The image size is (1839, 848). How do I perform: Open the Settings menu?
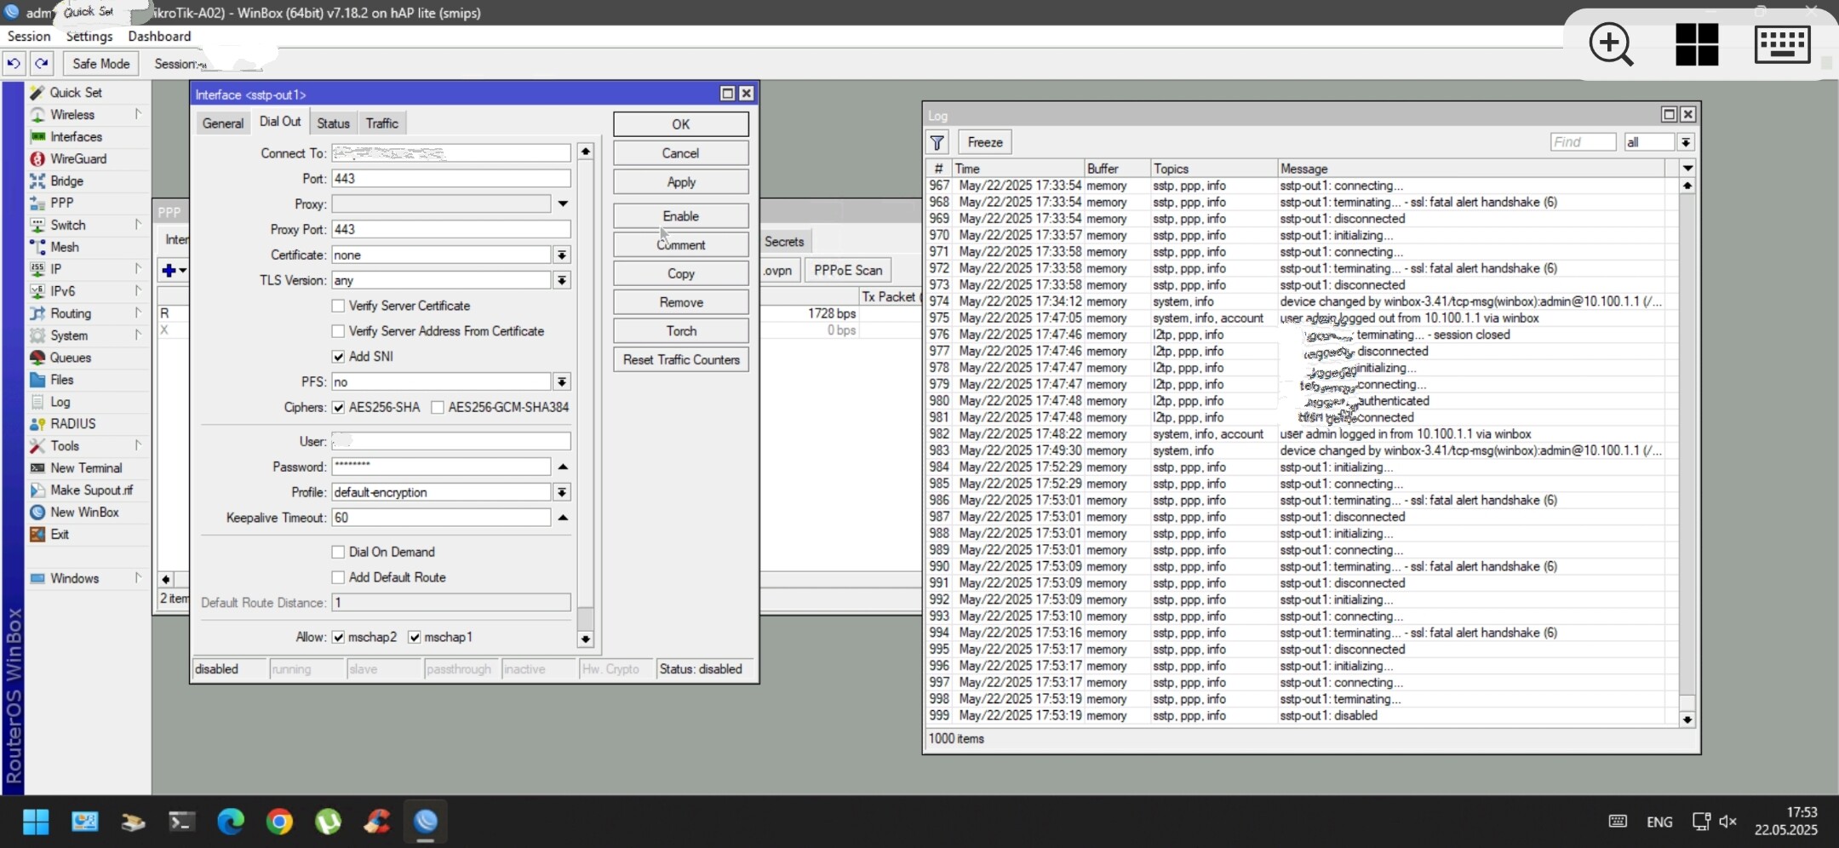pyautogui.click(x=89, y=36)
